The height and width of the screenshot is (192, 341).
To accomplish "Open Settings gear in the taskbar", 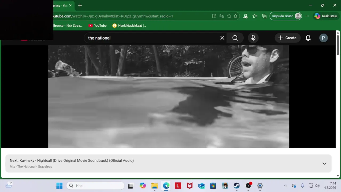I will (x=260, y=186).
